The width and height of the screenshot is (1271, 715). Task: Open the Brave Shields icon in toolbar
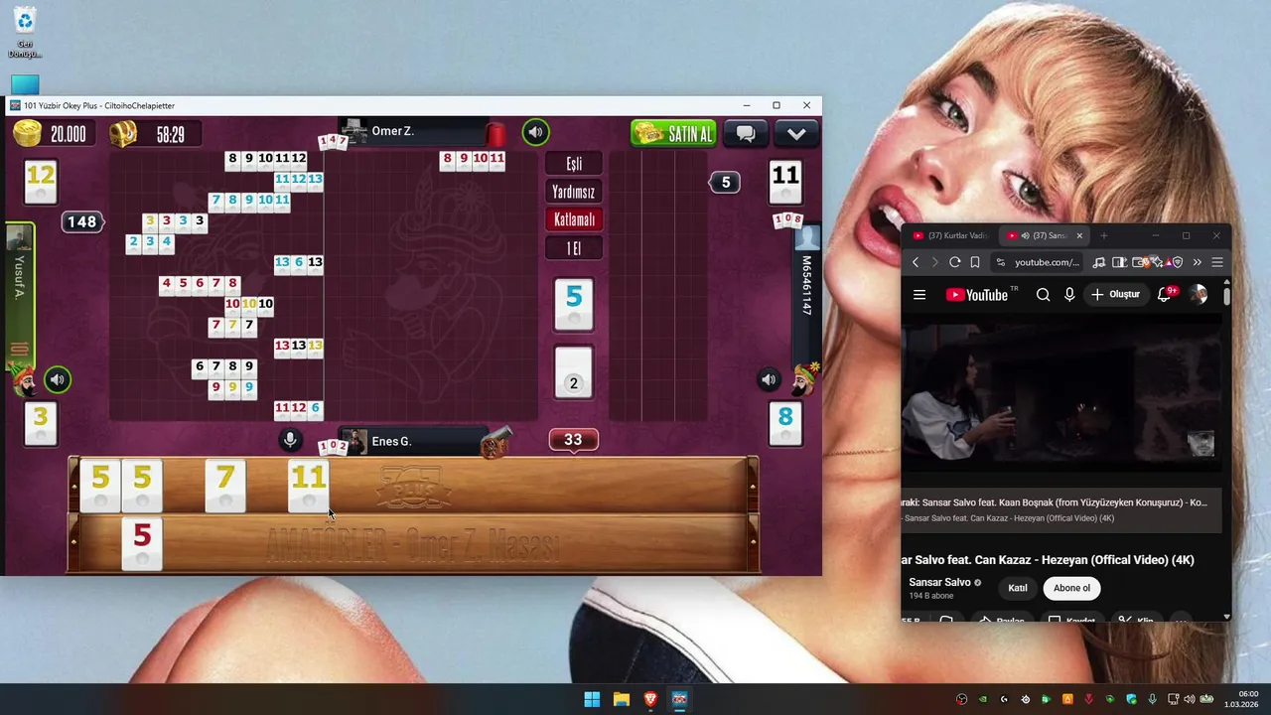click(x=1177, y=262)
